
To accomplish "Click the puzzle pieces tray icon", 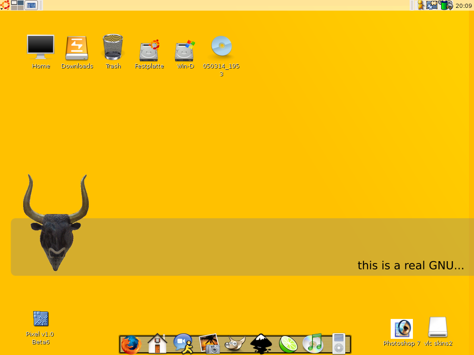I will 432,5.
